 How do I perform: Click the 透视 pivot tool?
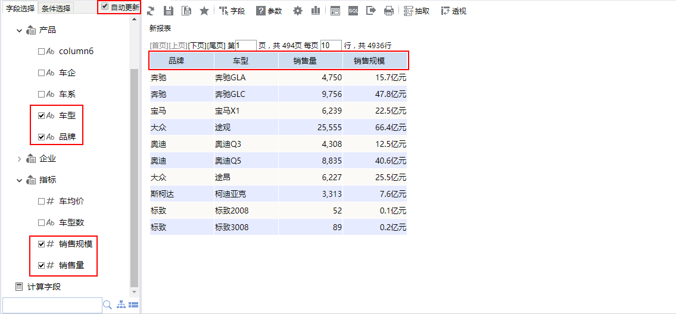click(453, 11)
